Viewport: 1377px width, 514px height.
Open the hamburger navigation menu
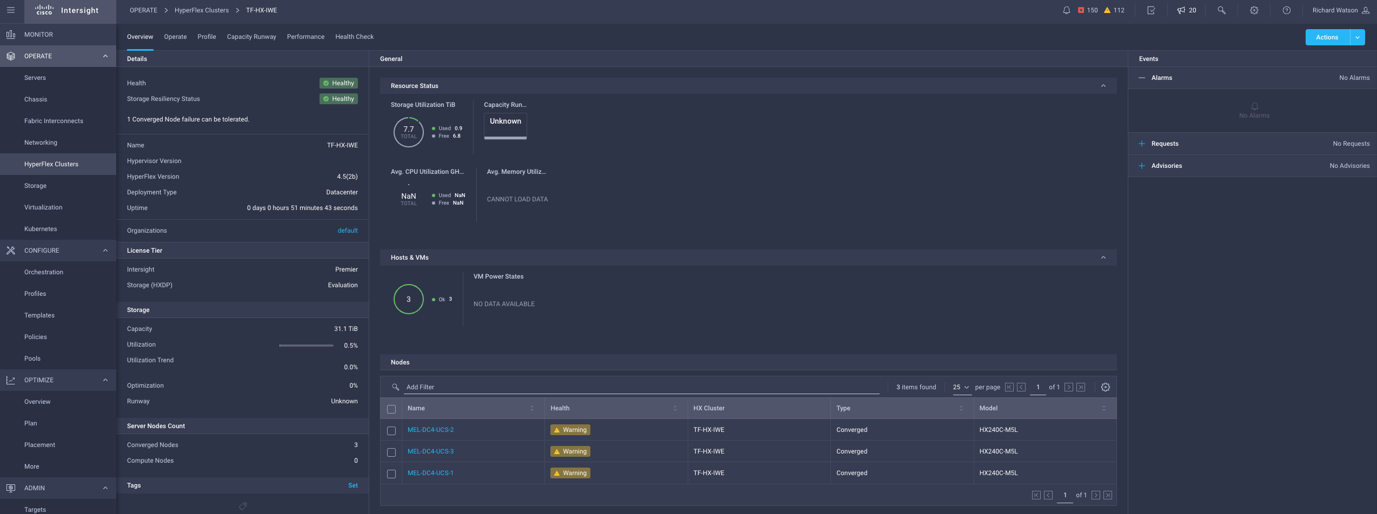click(x=11, y=10)
